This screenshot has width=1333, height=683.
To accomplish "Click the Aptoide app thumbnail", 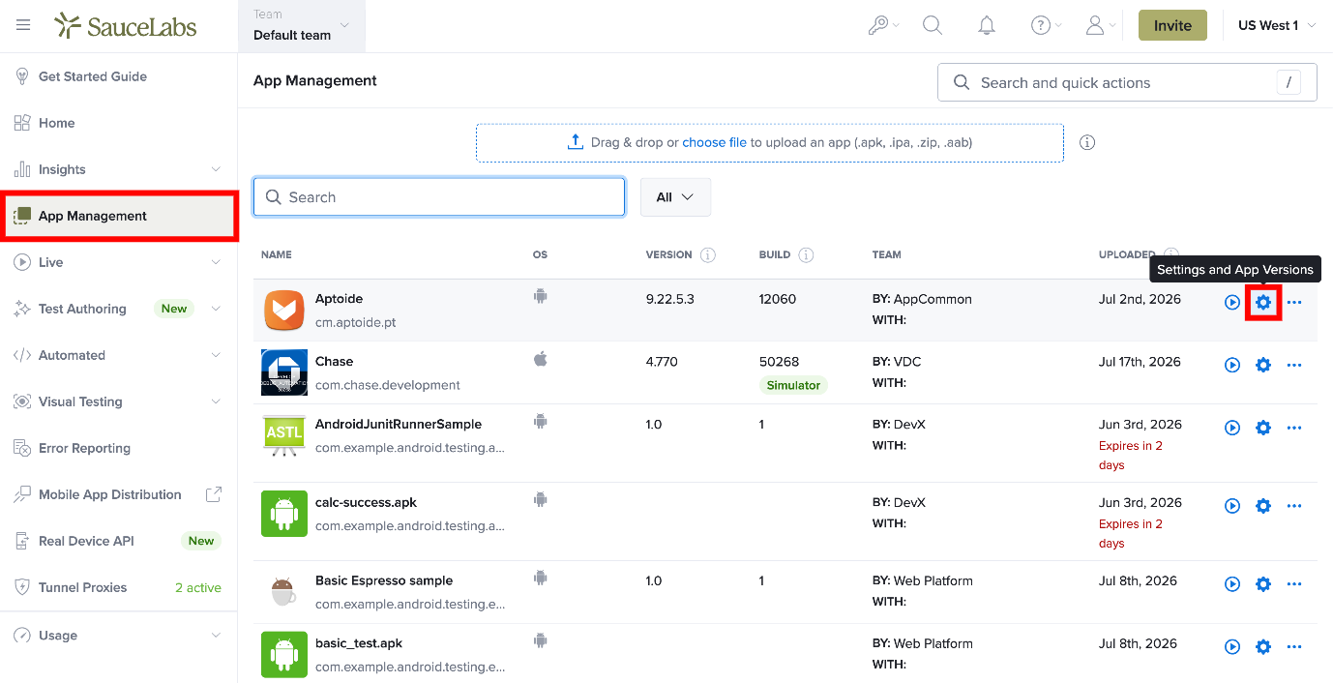I will click(x=284, y=310).
